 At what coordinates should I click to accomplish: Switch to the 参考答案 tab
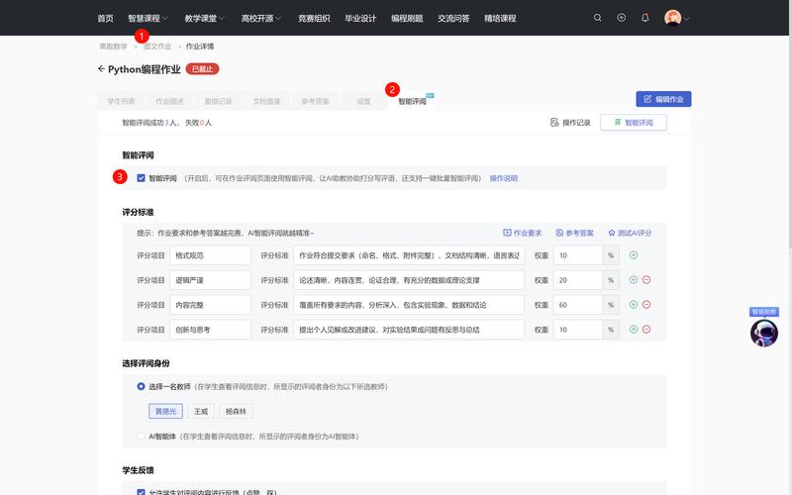[315, 101]
